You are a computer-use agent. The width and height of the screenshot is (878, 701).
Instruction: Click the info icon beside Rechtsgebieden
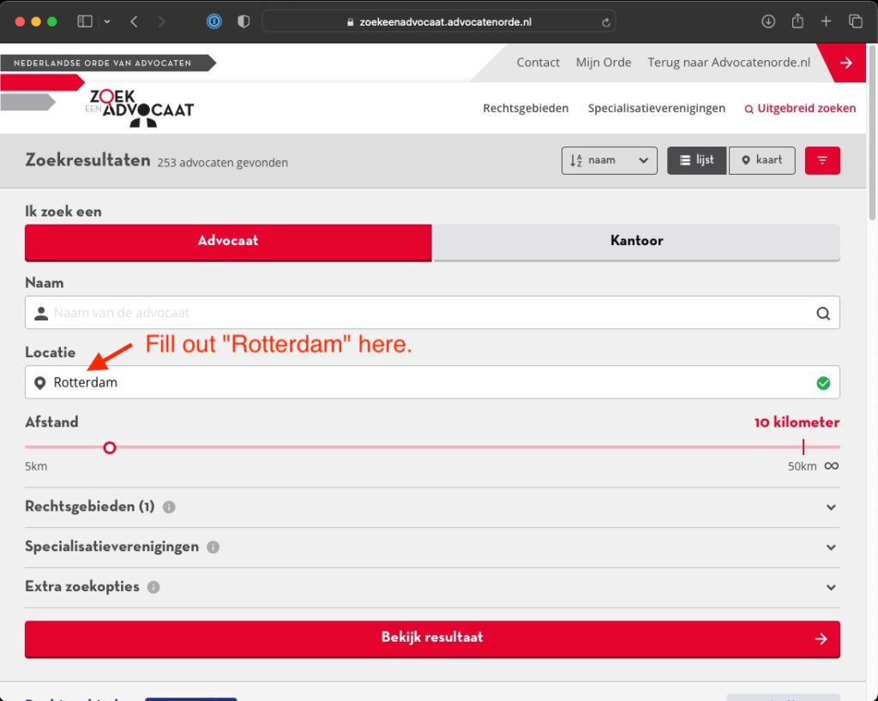(169, 507)
